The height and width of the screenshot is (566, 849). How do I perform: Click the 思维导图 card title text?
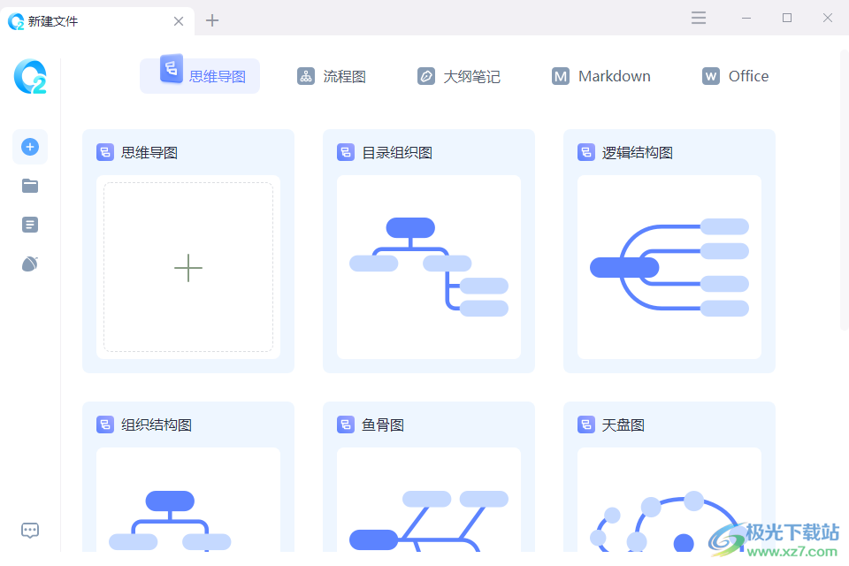coord(149,153)
